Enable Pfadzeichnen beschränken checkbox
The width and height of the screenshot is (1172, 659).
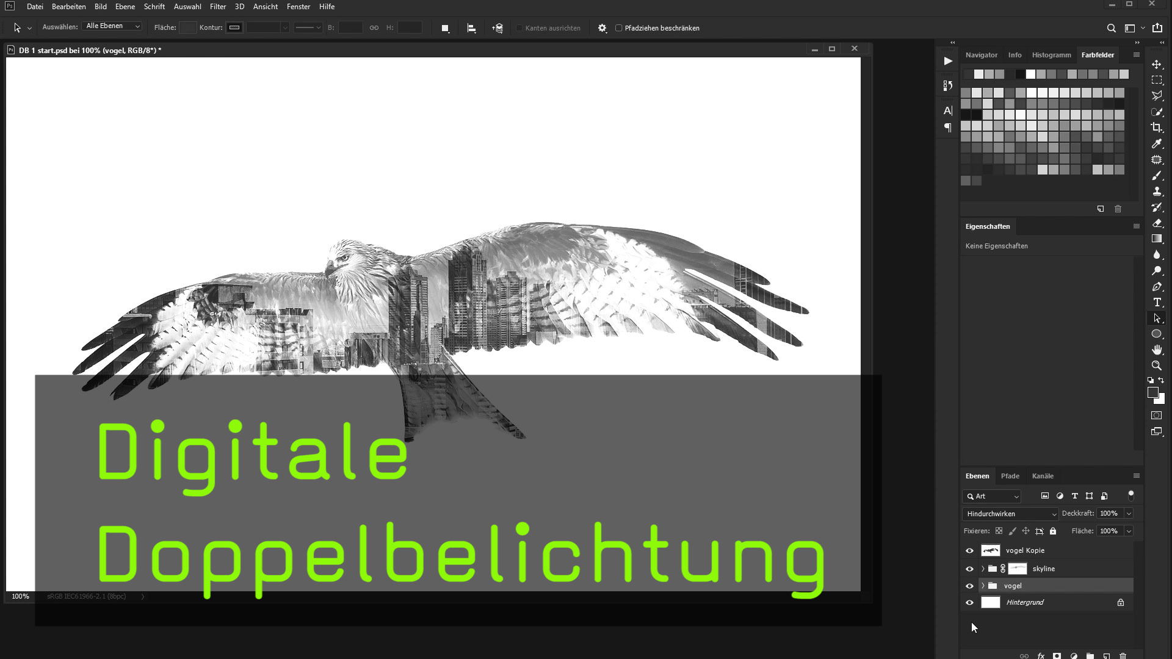620,27
